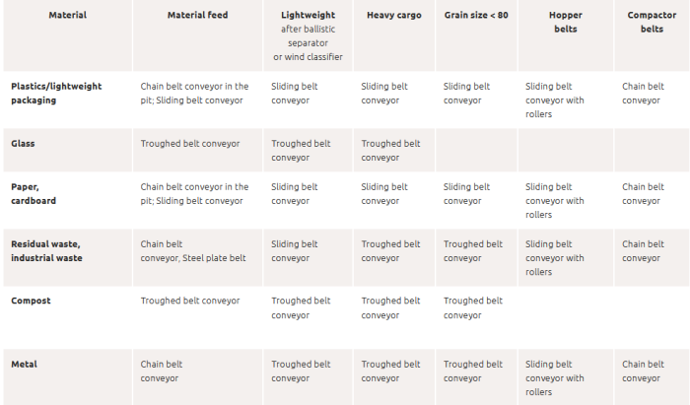Select the Paper, cardboard row label
690x405 pixels.
pos(34,193)
